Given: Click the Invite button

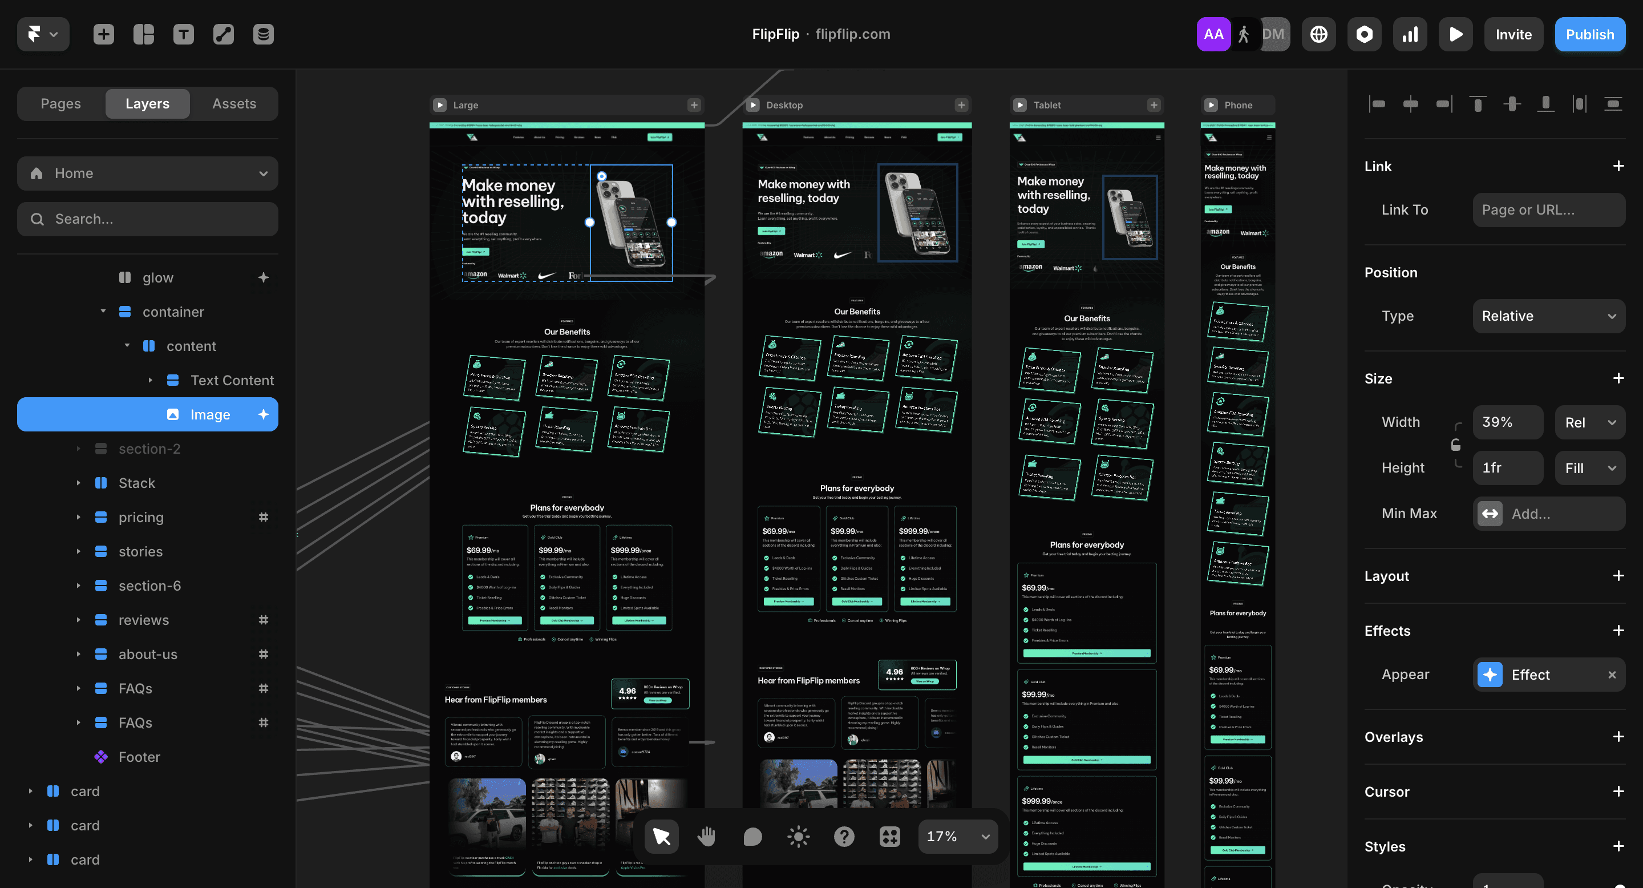Looking at the screenshot, I should tap(1513, 34).
